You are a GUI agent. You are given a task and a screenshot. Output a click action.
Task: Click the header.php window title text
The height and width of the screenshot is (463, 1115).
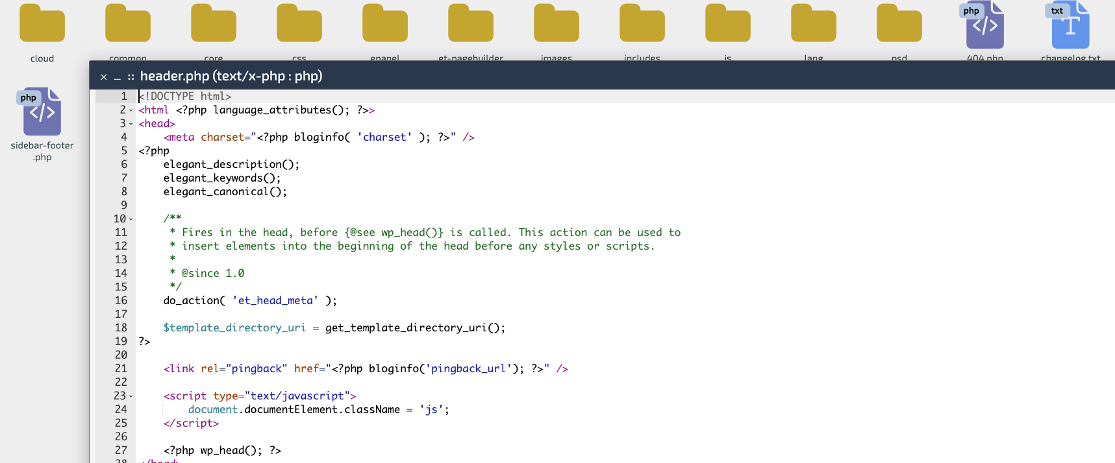coord(231,76)
